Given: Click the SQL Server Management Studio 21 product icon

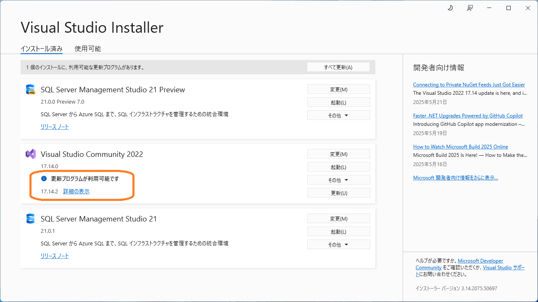Looking at the screenshot, I should click(x=31, y=219).
